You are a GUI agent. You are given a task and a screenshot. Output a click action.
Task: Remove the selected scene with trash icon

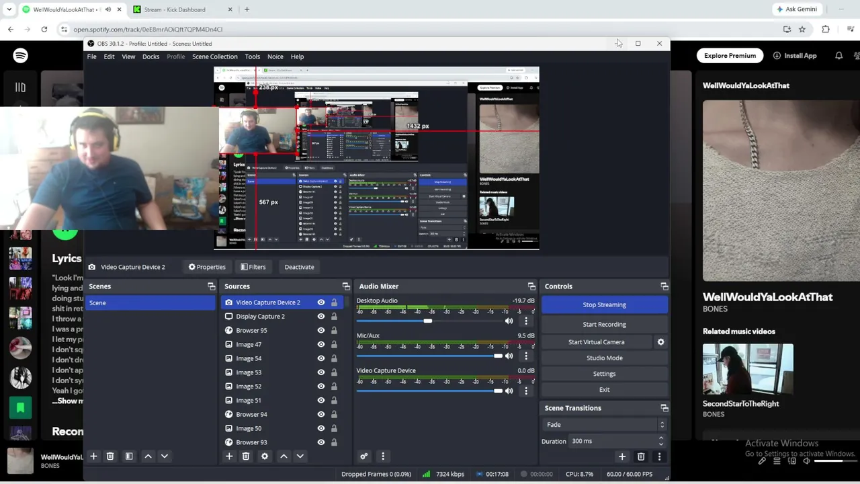110,456
